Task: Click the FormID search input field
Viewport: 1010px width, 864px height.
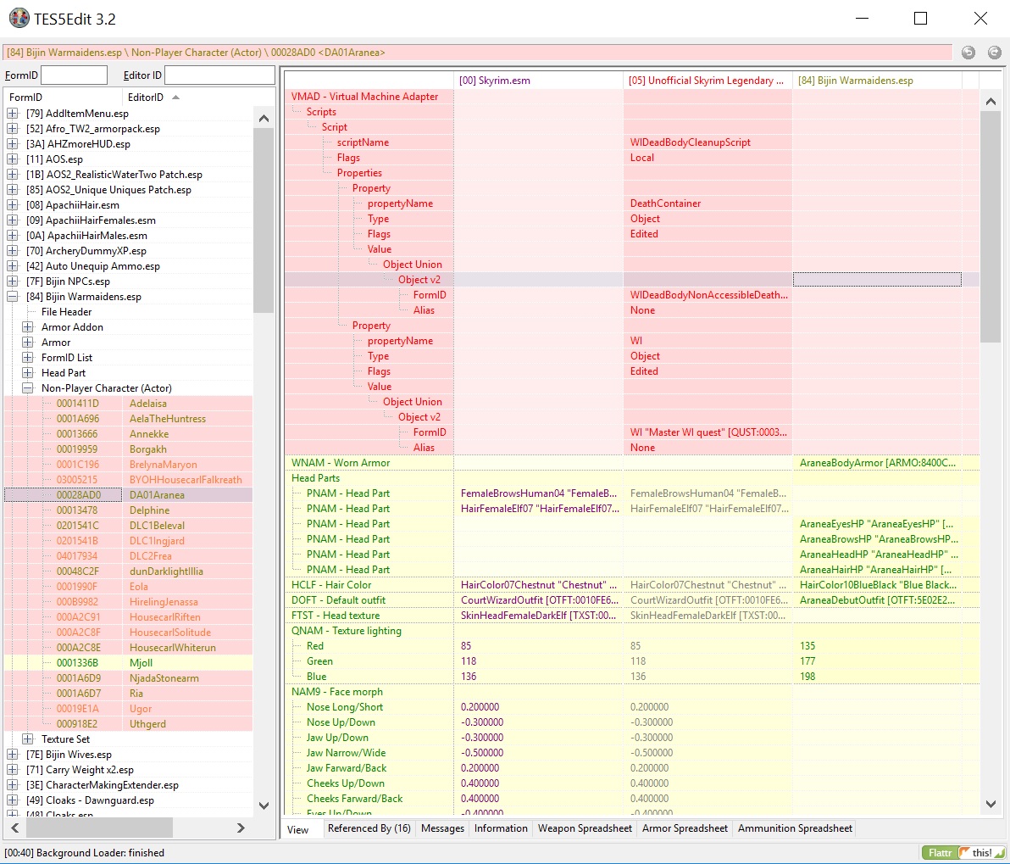Action: (74, 75)
